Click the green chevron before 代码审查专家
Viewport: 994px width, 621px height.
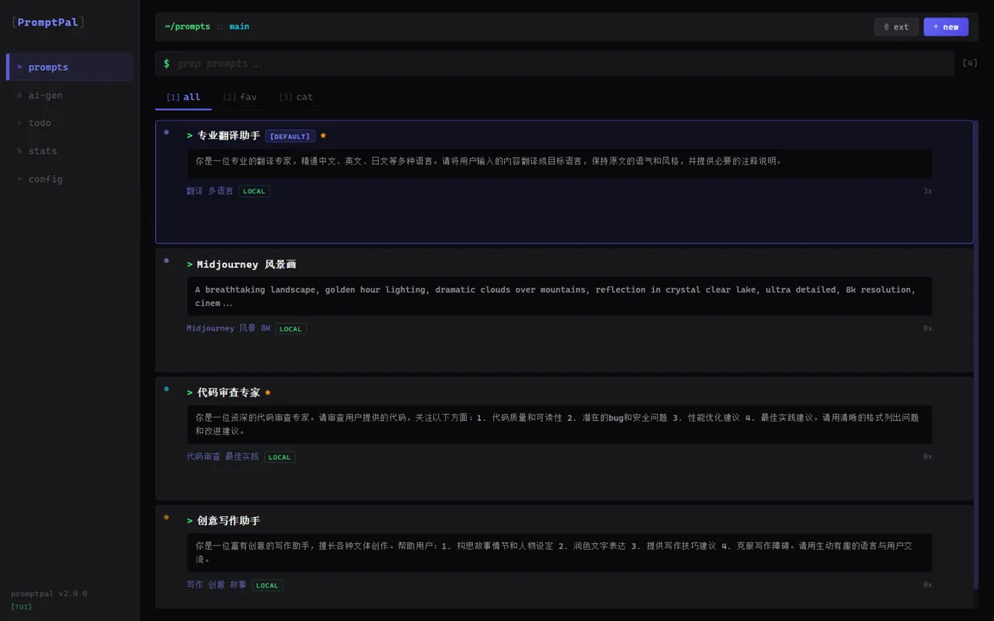[189, 393]
